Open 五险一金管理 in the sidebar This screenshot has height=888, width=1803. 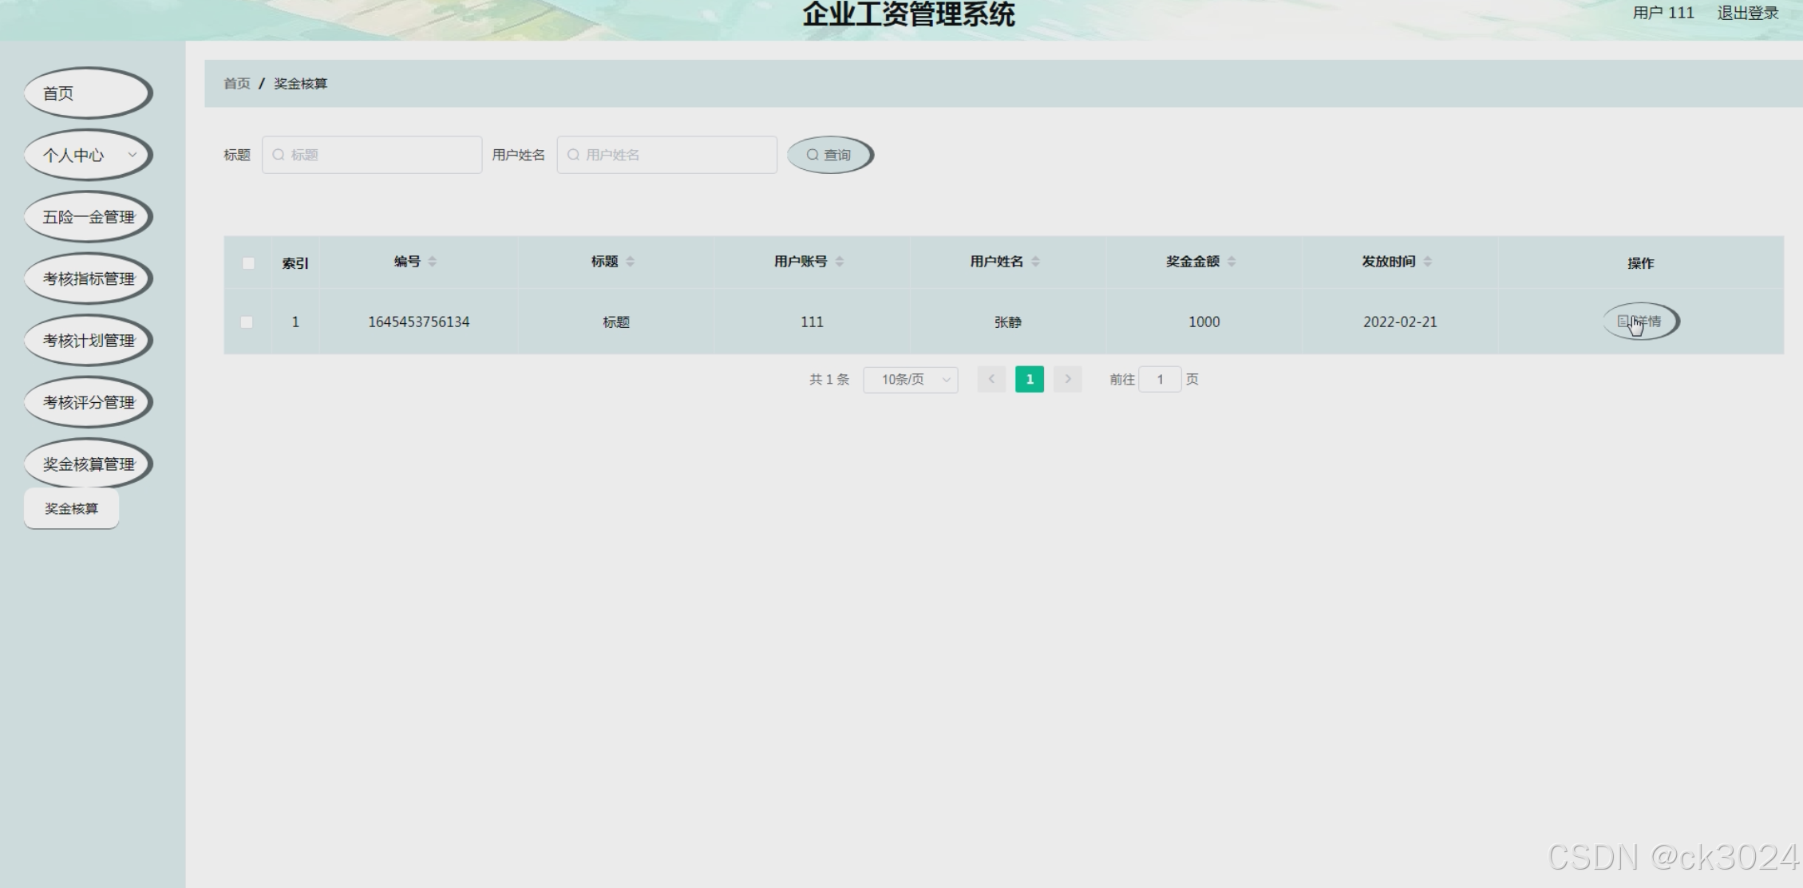pos(88,216)
